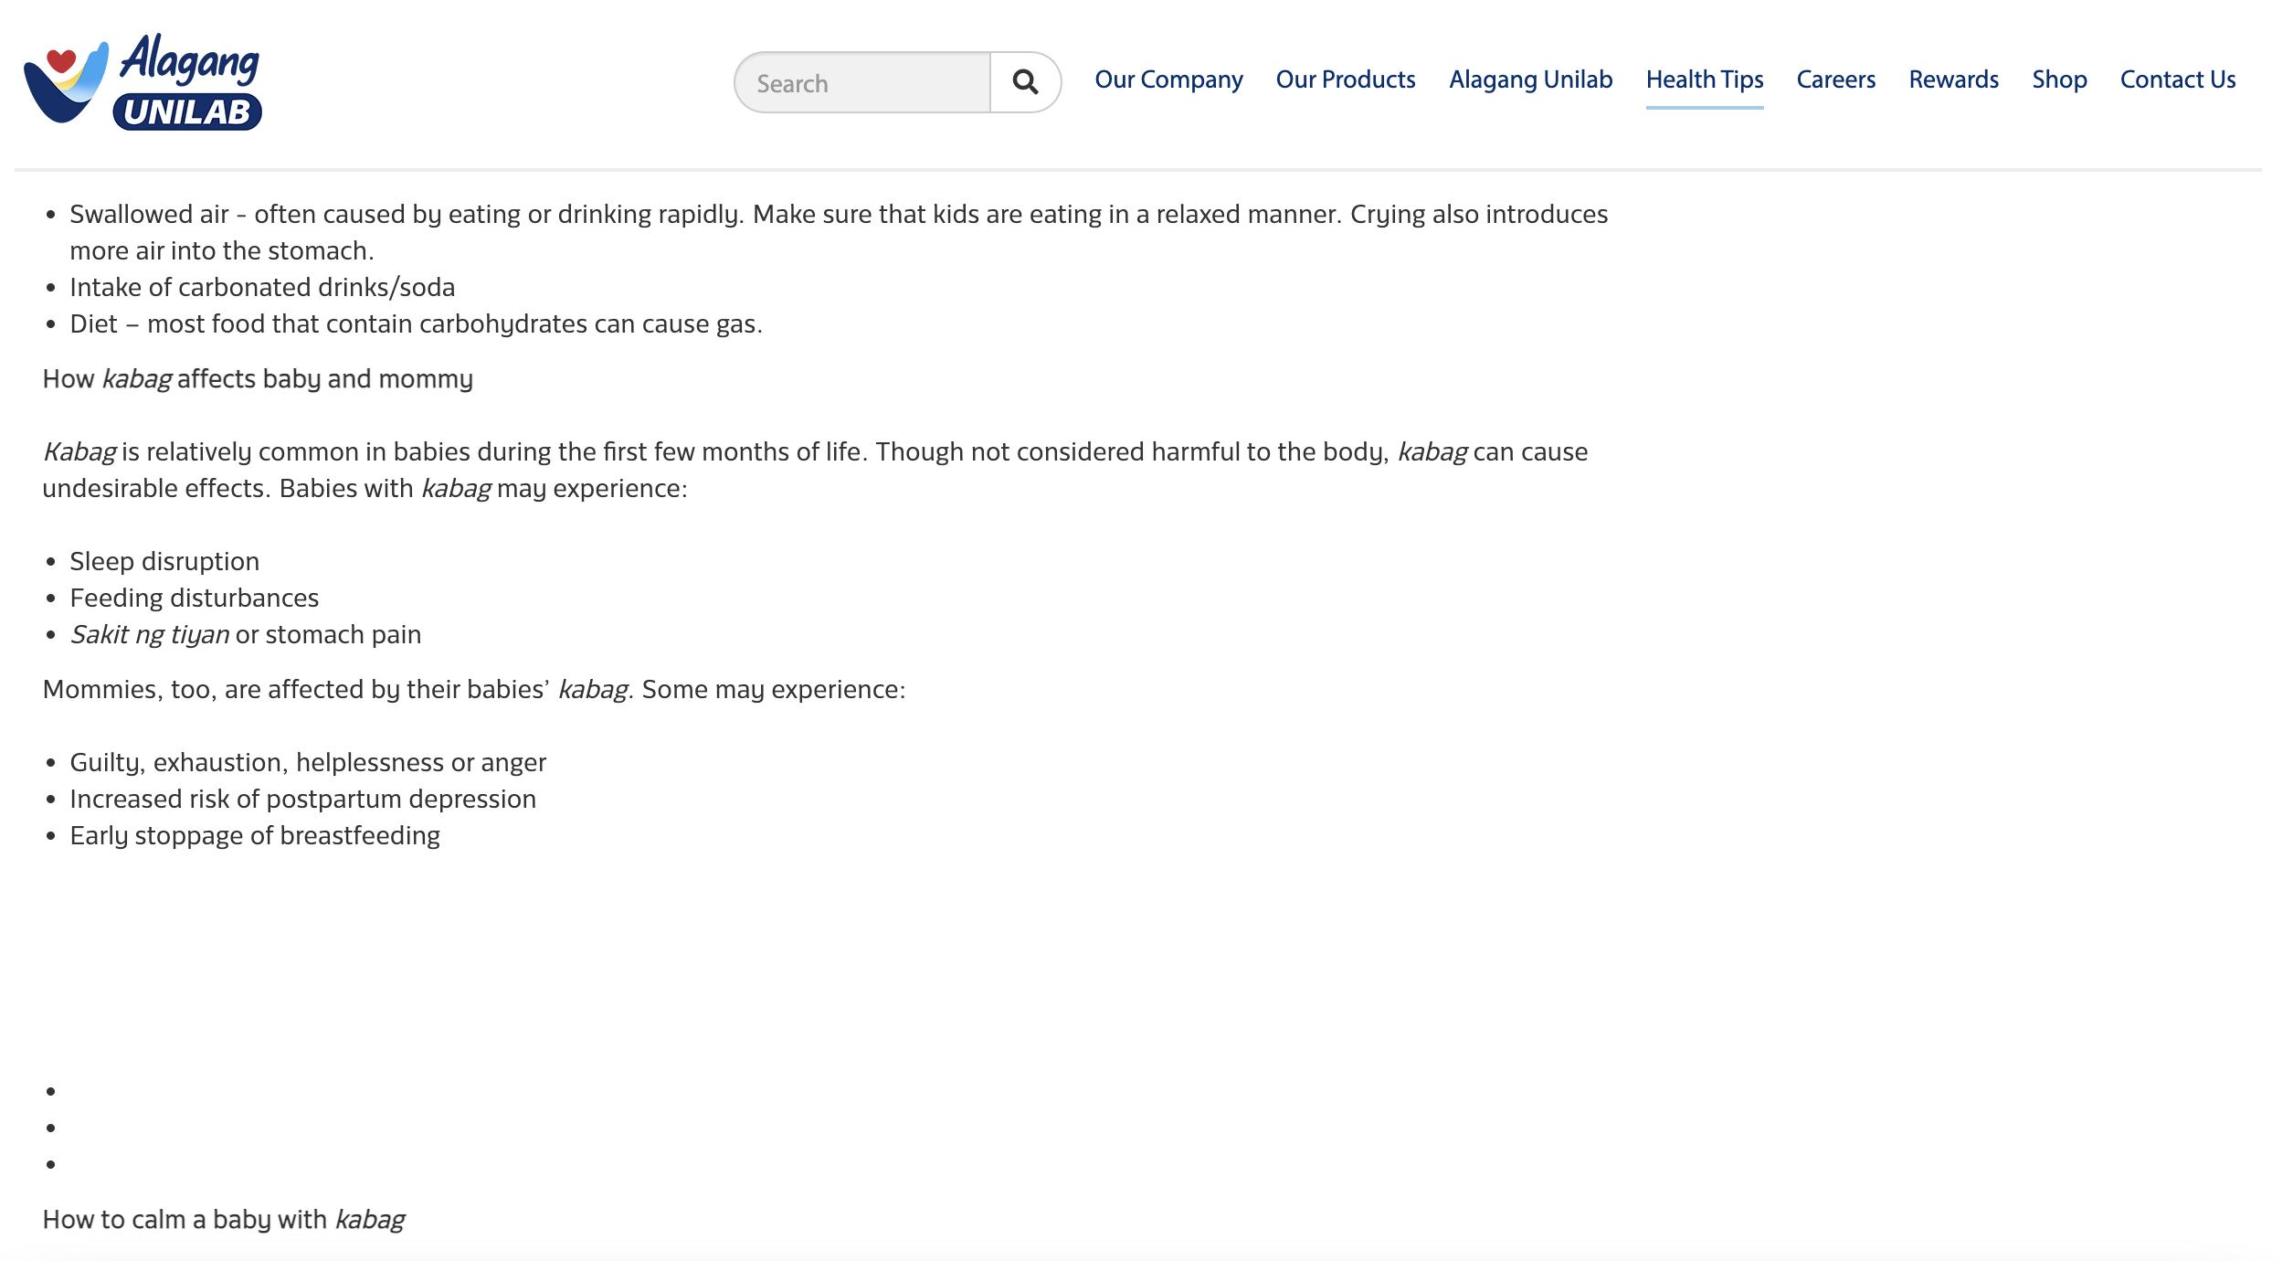
Task: Click the 'Increased risk of postpartum depression' text
Action: [x=302, y=799]
